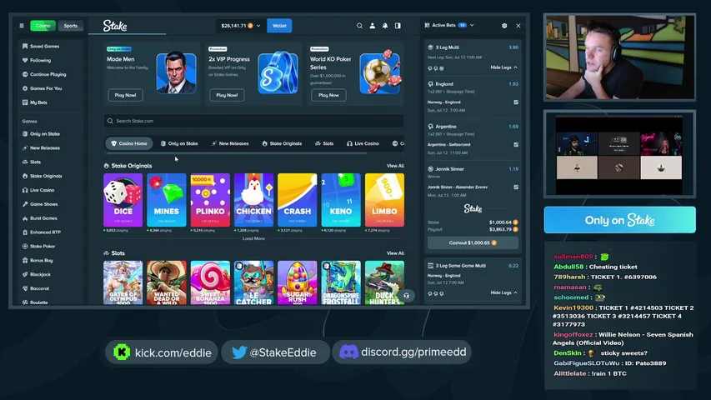The image size is (711, 400).
Task: Select Stake Poker in sidebar
Action: click(x=38, y=247)
